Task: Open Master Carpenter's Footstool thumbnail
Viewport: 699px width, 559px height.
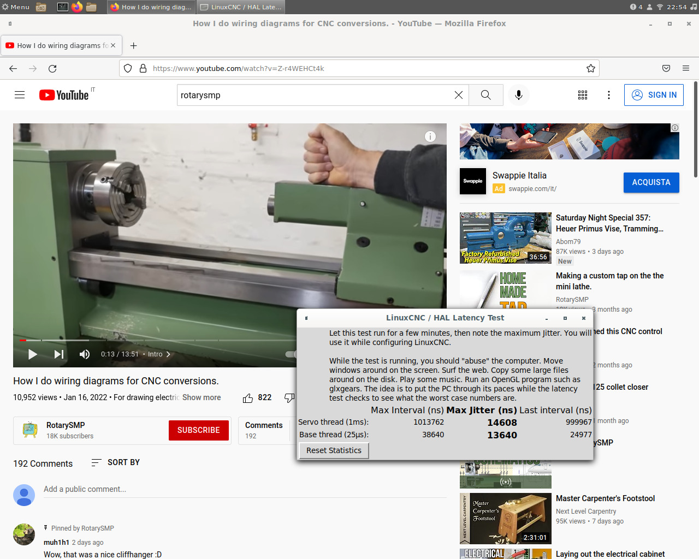Action: [506, 519]
